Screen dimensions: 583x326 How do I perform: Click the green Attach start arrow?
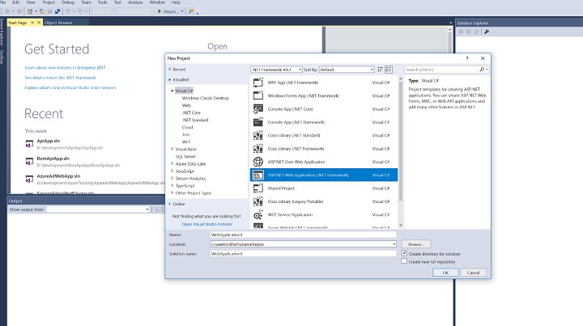point(160,11)
